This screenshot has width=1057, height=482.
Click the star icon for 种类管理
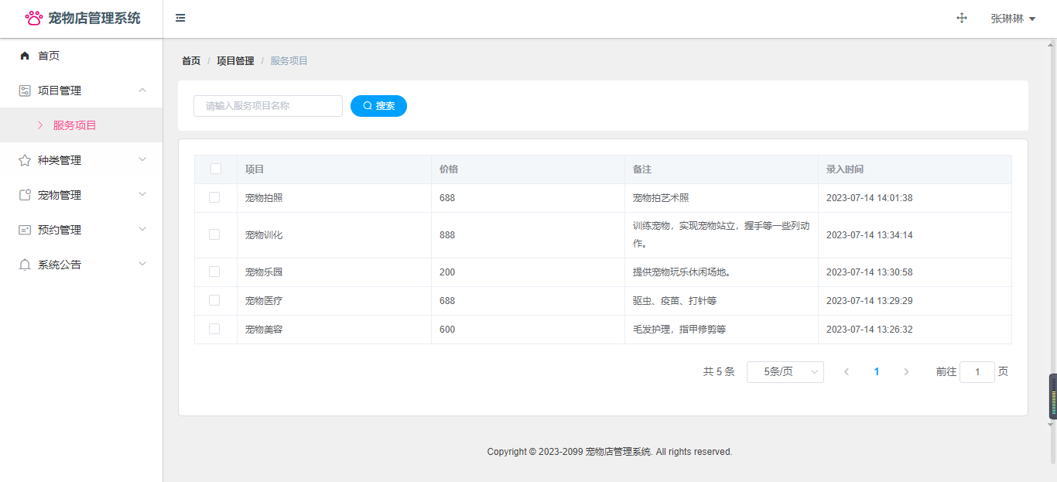pyautogui.click(x=25, y=160)
